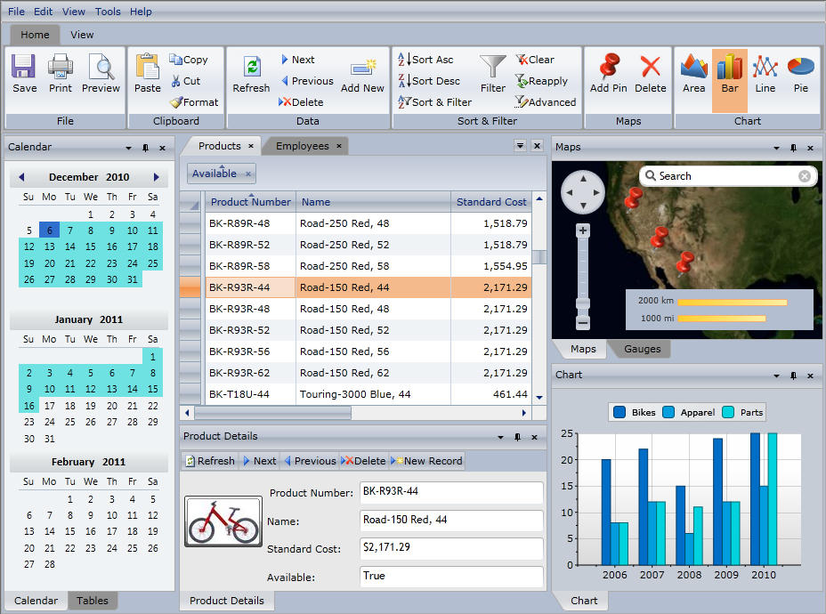826x614 pixels.
Task: Sort by Product Number column header
Action: (250, 202)
